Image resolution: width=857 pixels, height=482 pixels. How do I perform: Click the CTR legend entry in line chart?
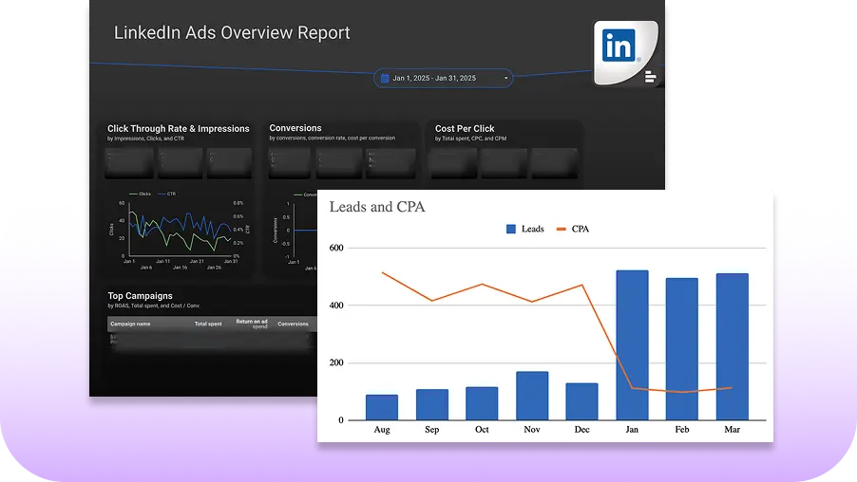pos(167,194)
